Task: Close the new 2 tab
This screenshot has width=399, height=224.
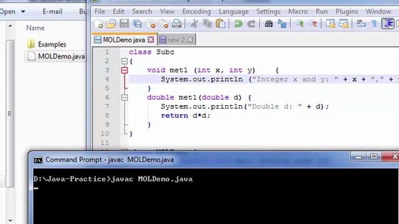Action: point(190,40)
